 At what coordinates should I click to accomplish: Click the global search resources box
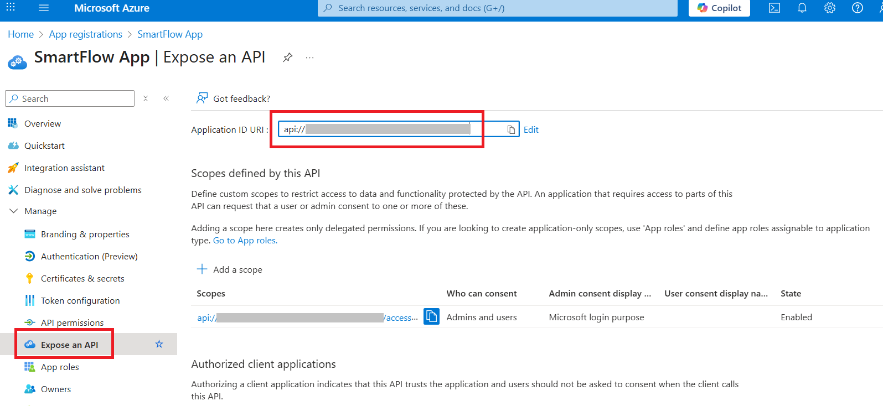coord(497,8)
